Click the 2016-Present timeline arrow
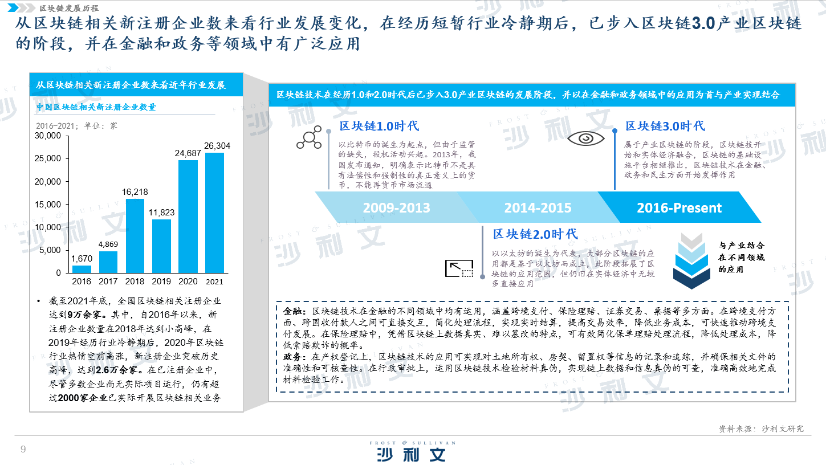The height and width of the screenshot is (465, 826). coord(679,207)
